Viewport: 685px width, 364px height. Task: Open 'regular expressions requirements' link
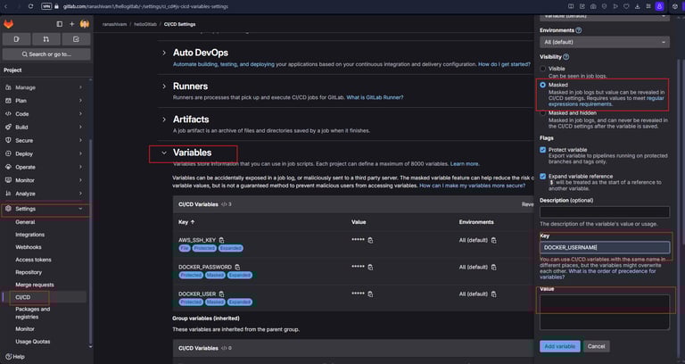coord(606,102)
